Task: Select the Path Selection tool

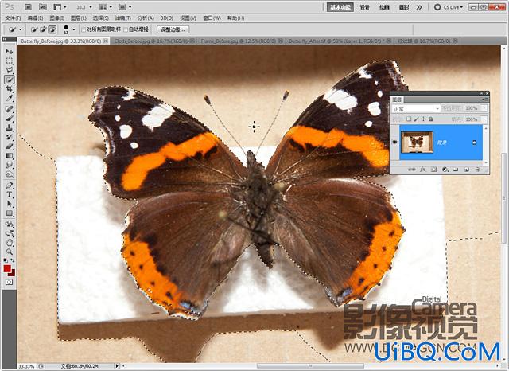Action: pyautogui.click(x=9, y=205)
